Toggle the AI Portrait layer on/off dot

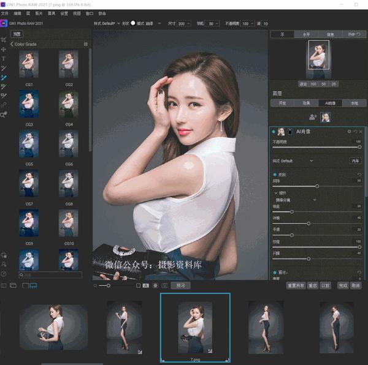[274, 132]
